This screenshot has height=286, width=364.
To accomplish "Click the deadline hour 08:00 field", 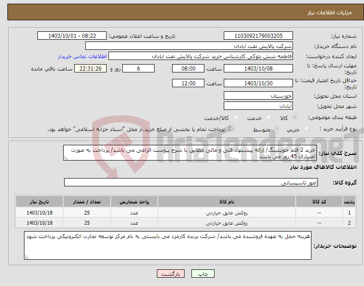I will (x=188, y=68).
